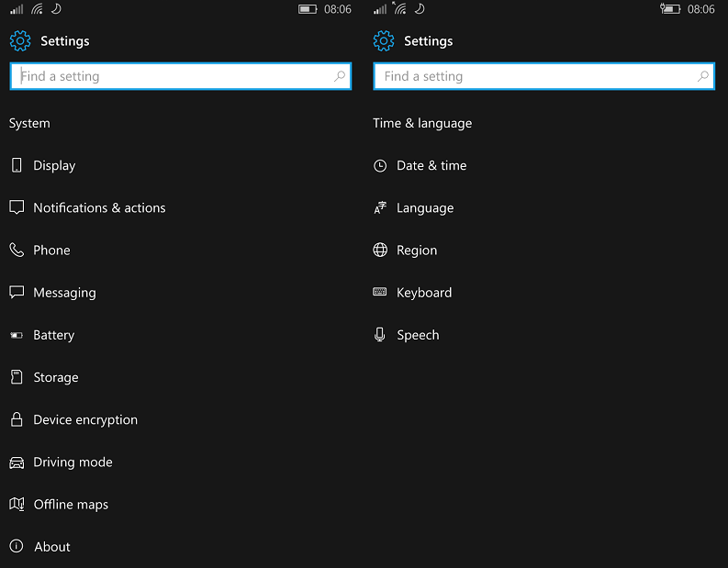This screenshot has height=568, width=728.
Task: Click the search magnifier on System screen
Action: tap(340, 76)
